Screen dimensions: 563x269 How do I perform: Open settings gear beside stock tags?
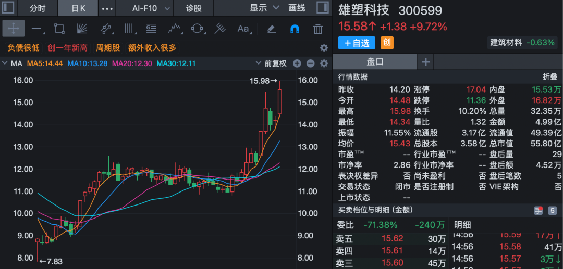(x=324, y=48)
